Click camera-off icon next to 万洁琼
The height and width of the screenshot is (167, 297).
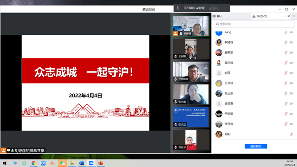click(x=292, y=83)
